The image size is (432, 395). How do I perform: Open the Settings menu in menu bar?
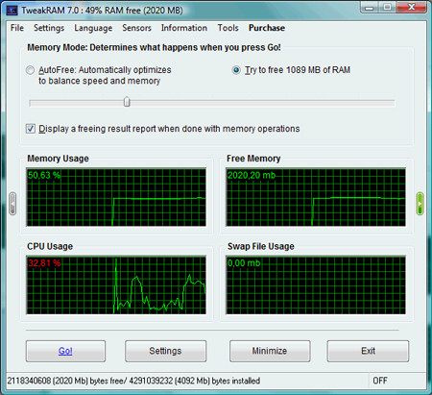(49, 28)
